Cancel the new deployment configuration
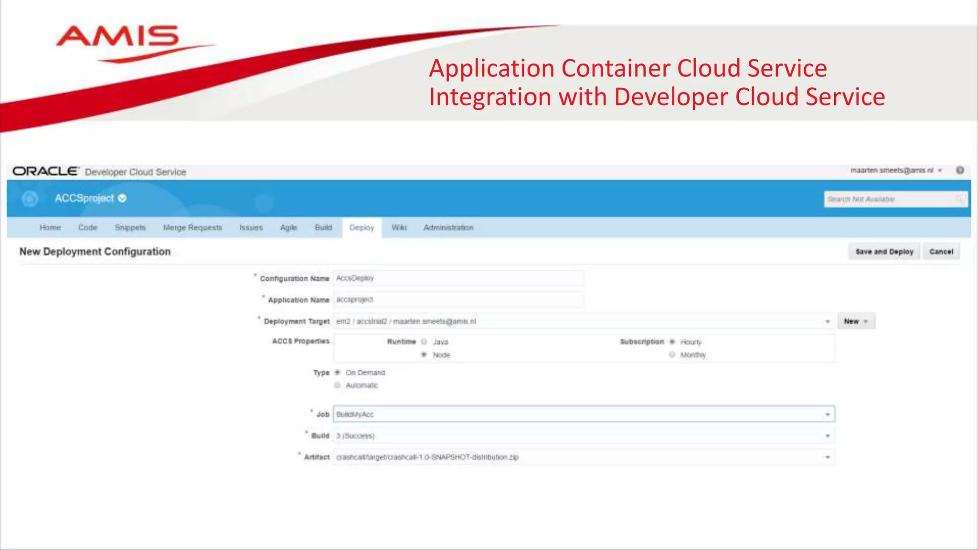 pos(941,252)
